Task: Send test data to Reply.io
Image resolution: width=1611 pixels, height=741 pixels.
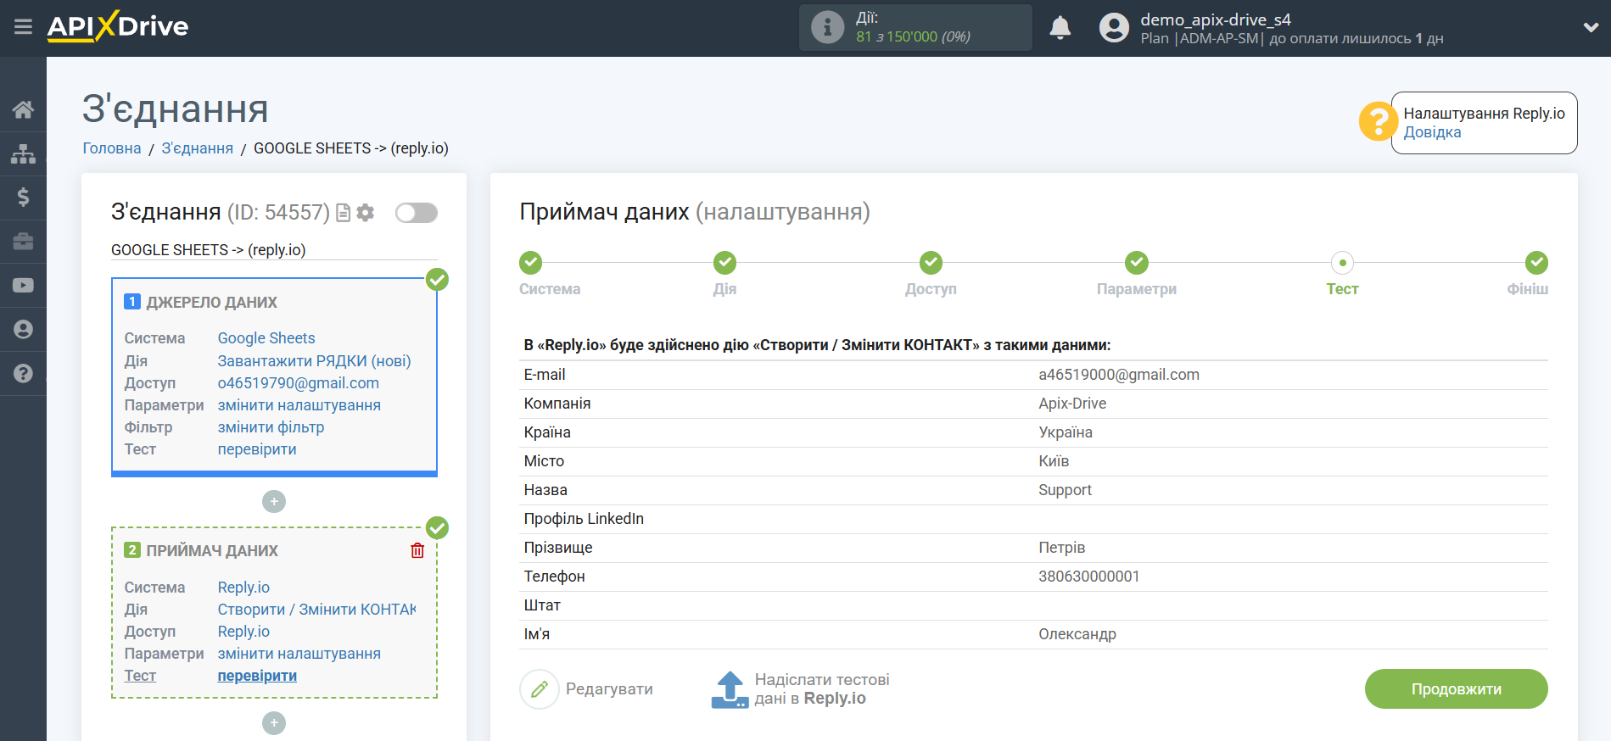Action: pyautogui.click(x=800, y=689)
